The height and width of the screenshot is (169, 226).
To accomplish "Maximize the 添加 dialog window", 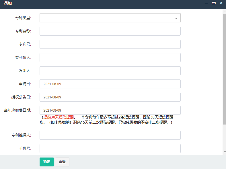I will tap(214, 3).
